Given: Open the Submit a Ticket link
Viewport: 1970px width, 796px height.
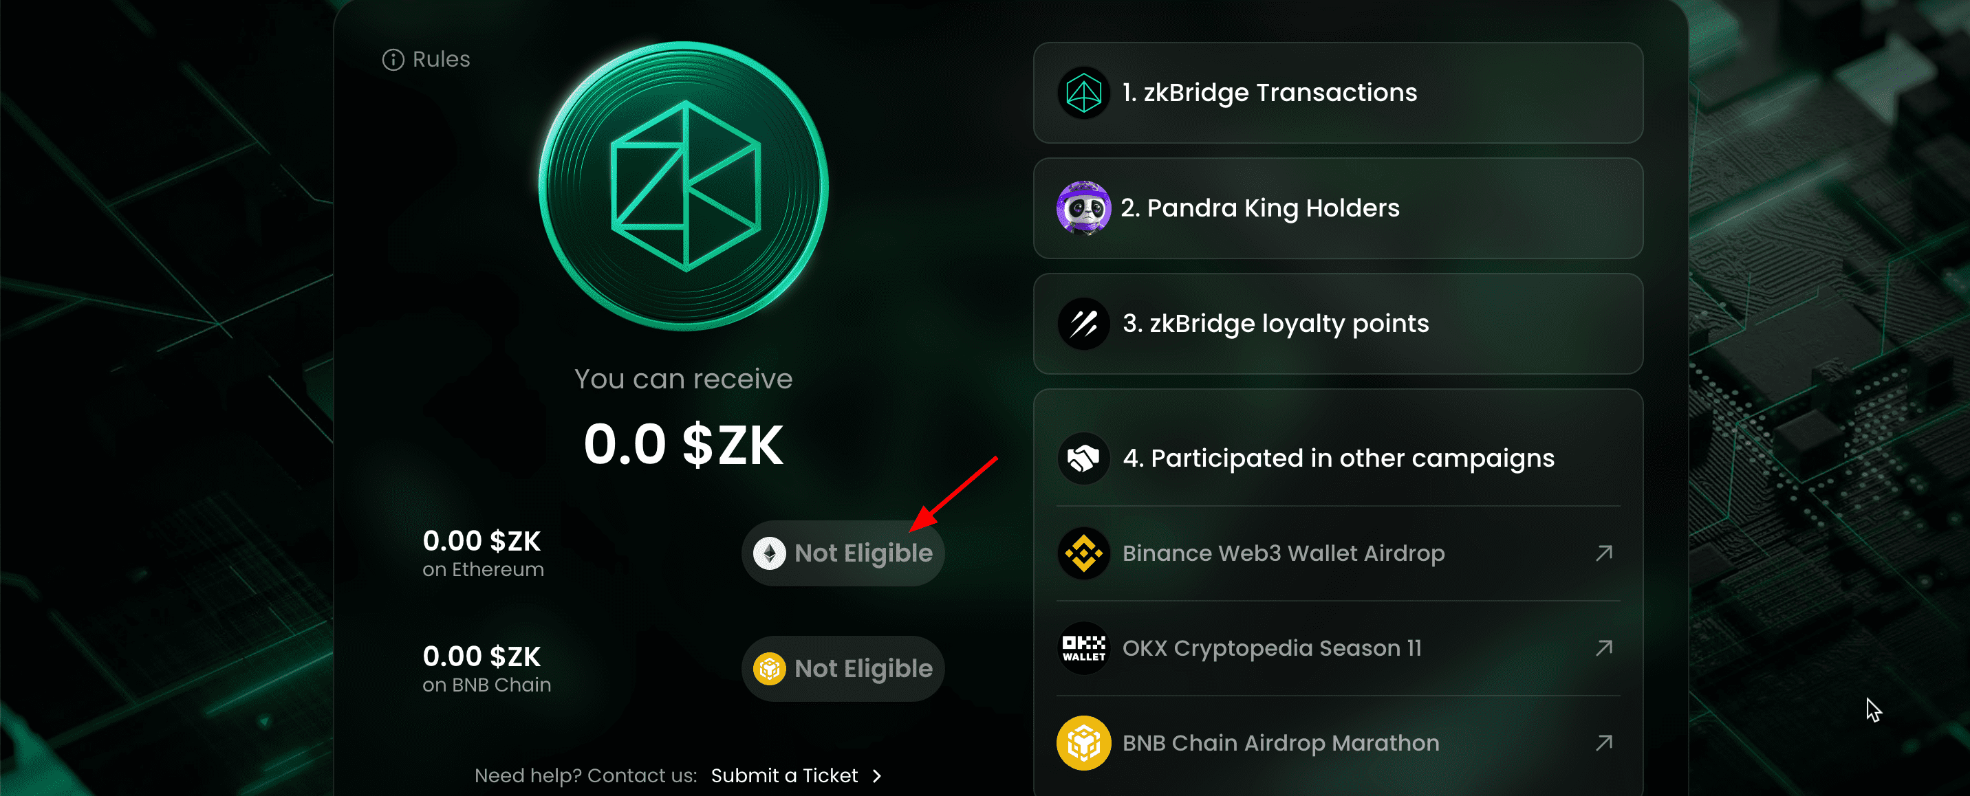Looking at the screenshot, I should pyautogui.click(x=784, y=775).
